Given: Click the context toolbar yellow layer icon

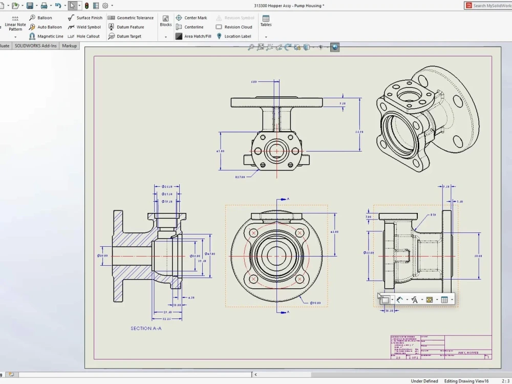Looking at the screenshot, I should pyautogui.click(x=430, y=300).
